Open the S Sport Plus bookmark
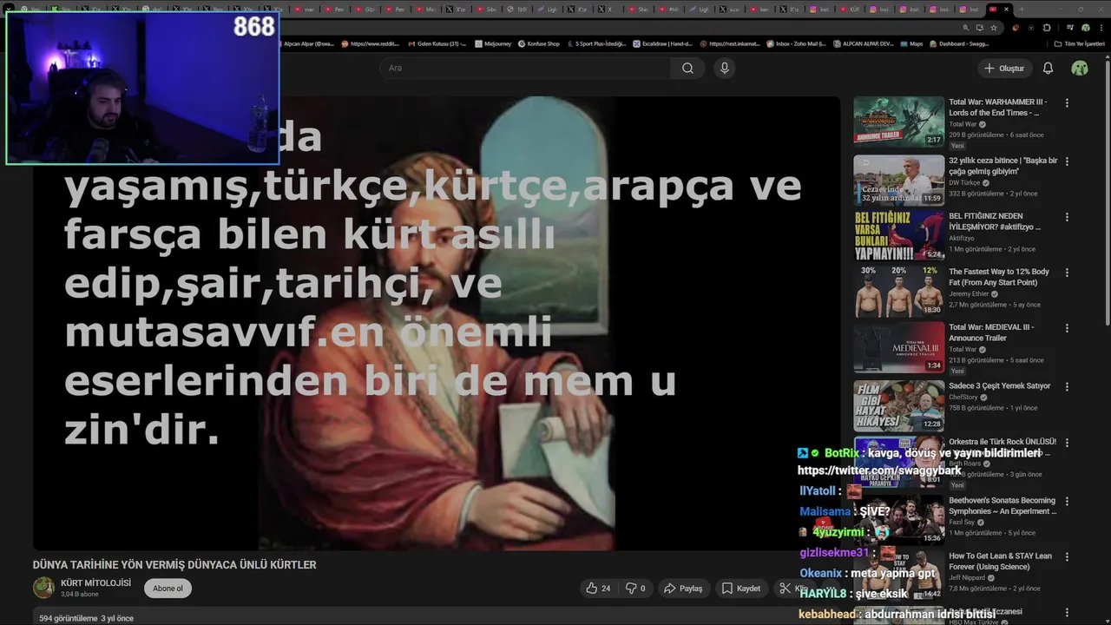The image size is (1111, 625). [x=596, y=43]
